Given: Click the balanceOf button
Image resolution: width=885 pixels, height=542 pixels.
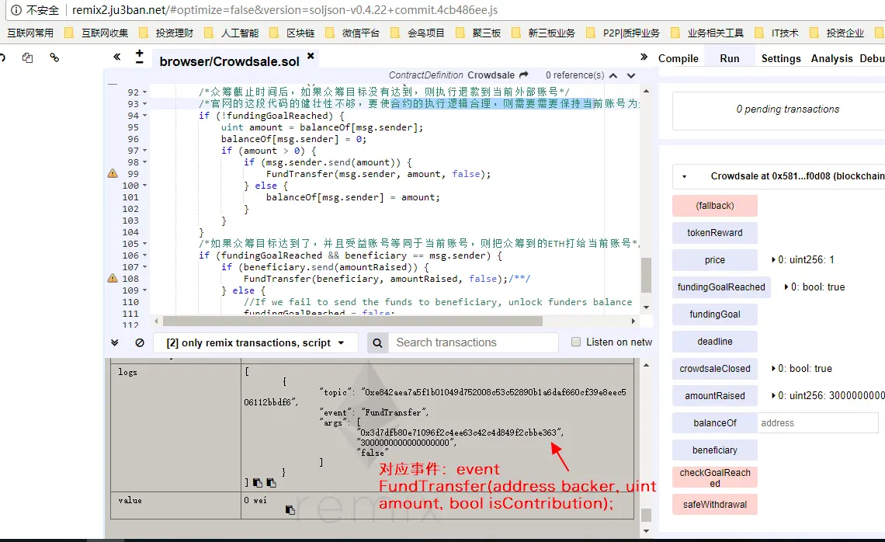Looking at the screenshot, I should pos(714,423).
